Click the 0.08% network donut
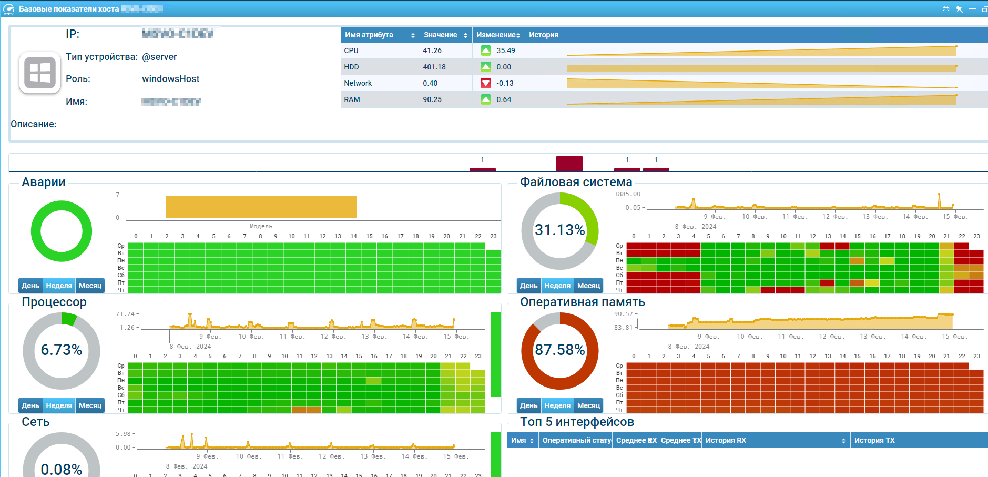This screenshot has height=477, width=988. [62, 455]
